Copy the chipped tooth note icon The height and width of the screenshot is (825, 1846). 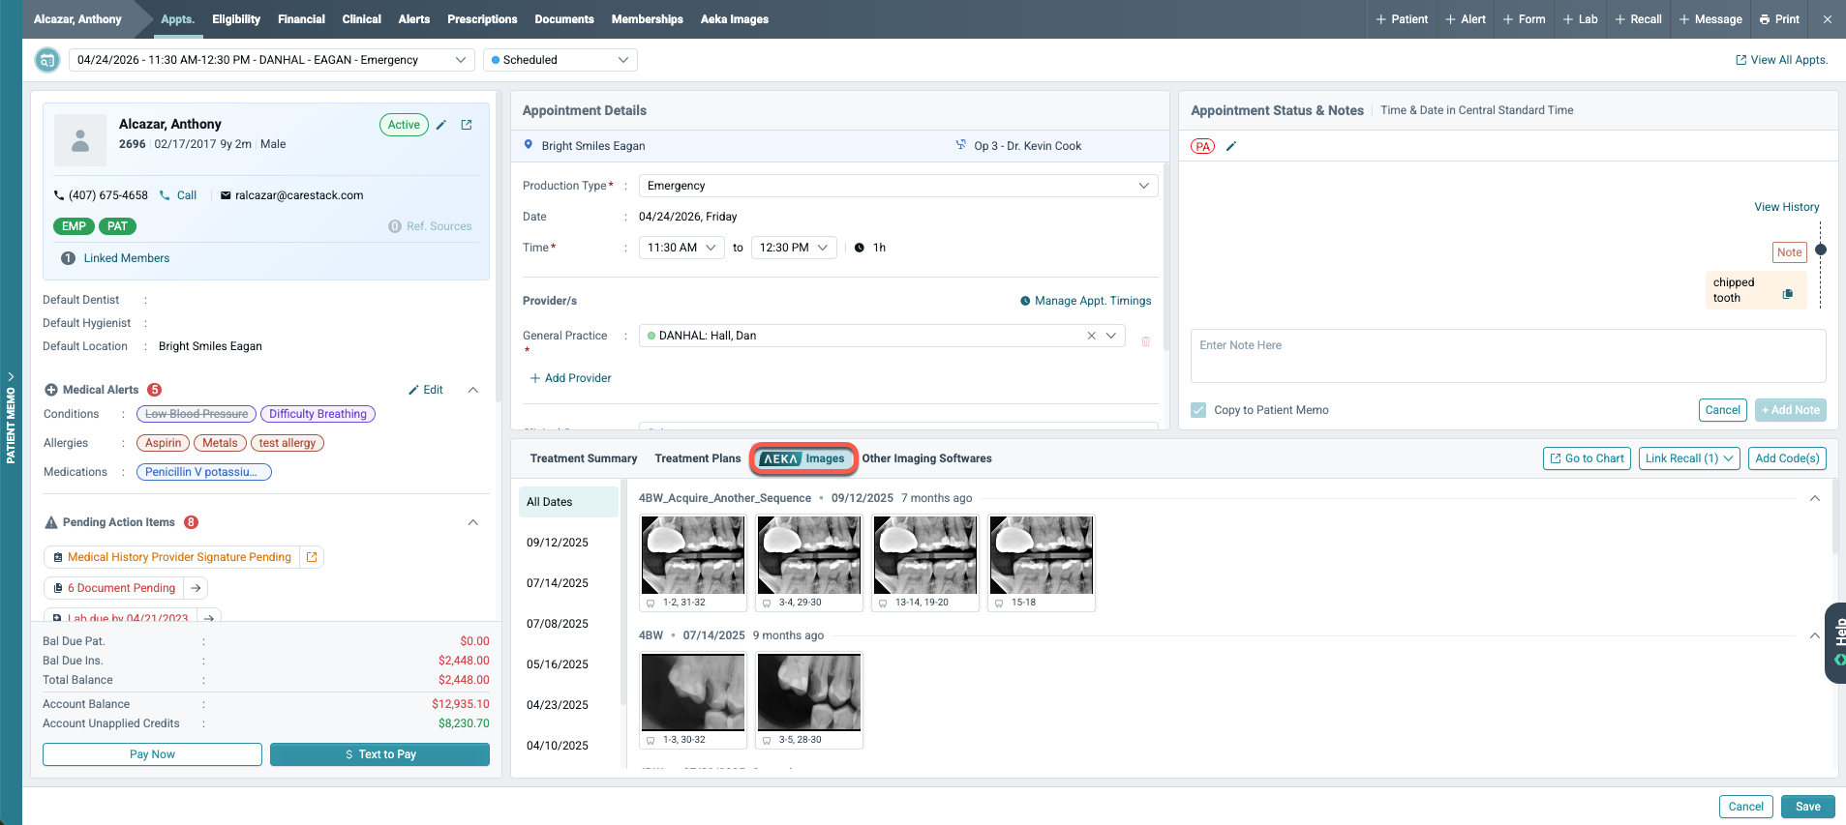click(1788, 294)
